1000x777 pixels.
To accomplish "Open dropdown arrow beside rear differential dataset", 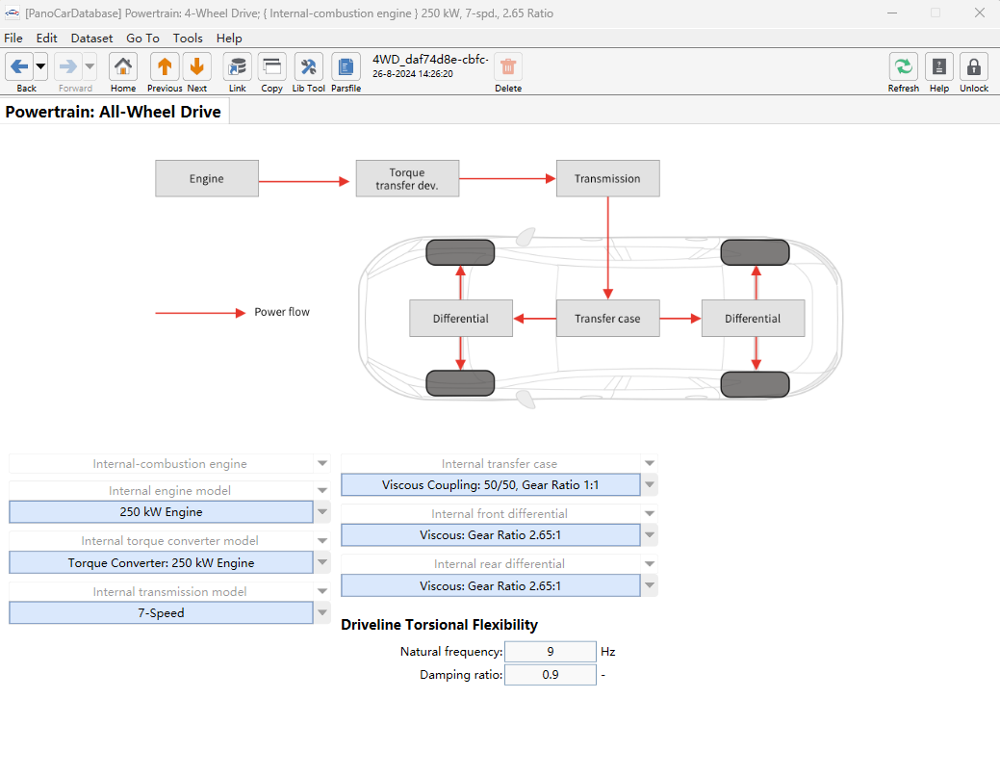I will pos(650,585).
